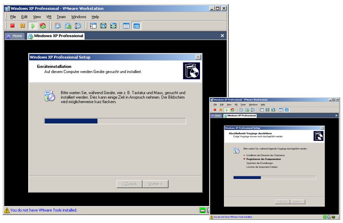Toggle sidebar icon in Geräteinstallation window toolbar
343x223 pixels.
pos(93,26)
